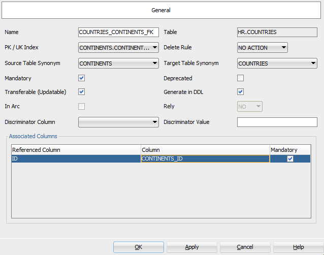324x255 pixels.
Task: Click the Name field with COUNTRIES_CONTINENTS_FK
Action: click(118, 32)
